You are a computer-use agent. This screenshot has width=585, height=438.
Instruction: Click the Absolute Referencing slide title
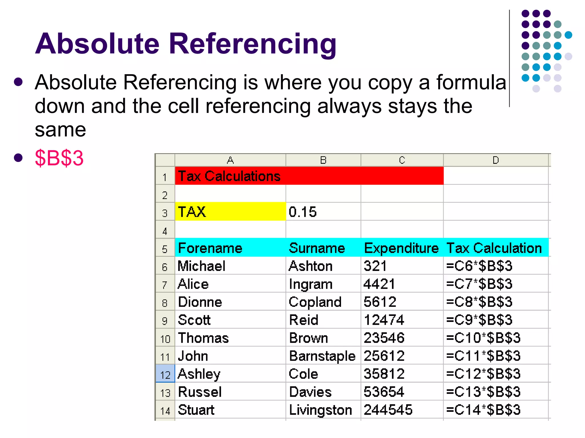pos(186,44)
